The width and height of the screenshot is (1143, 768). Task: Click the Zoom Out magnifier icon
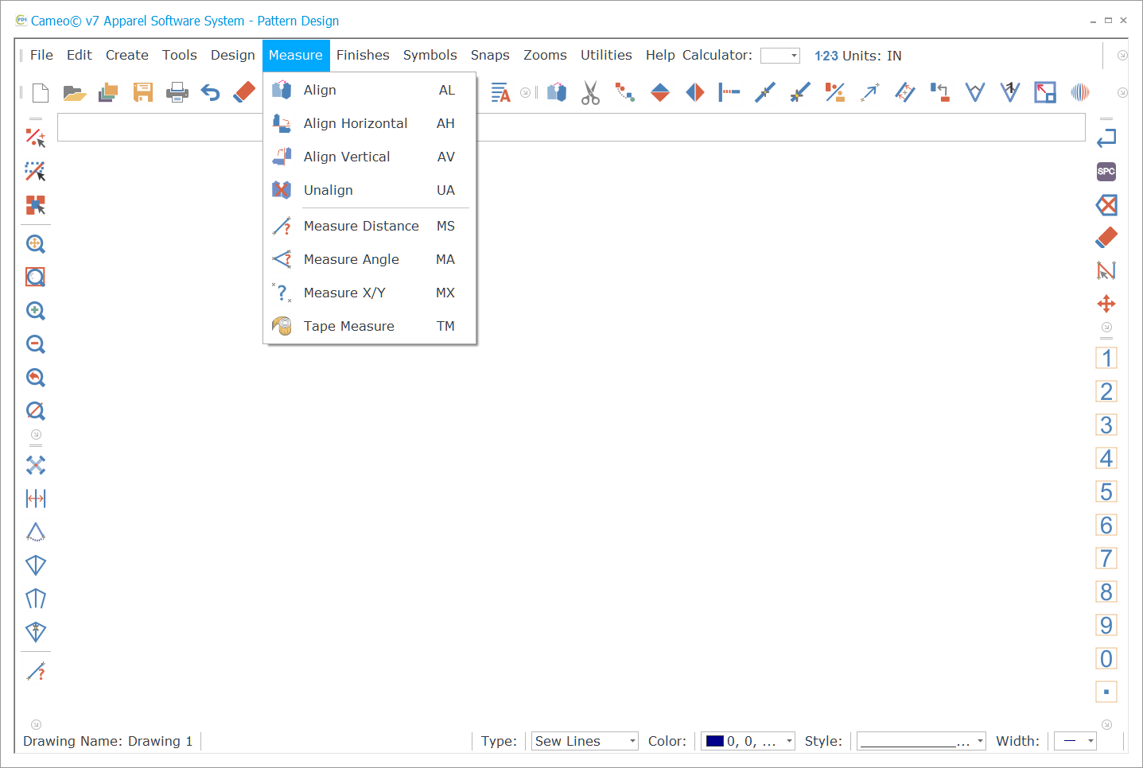click(x=36, y=344)
